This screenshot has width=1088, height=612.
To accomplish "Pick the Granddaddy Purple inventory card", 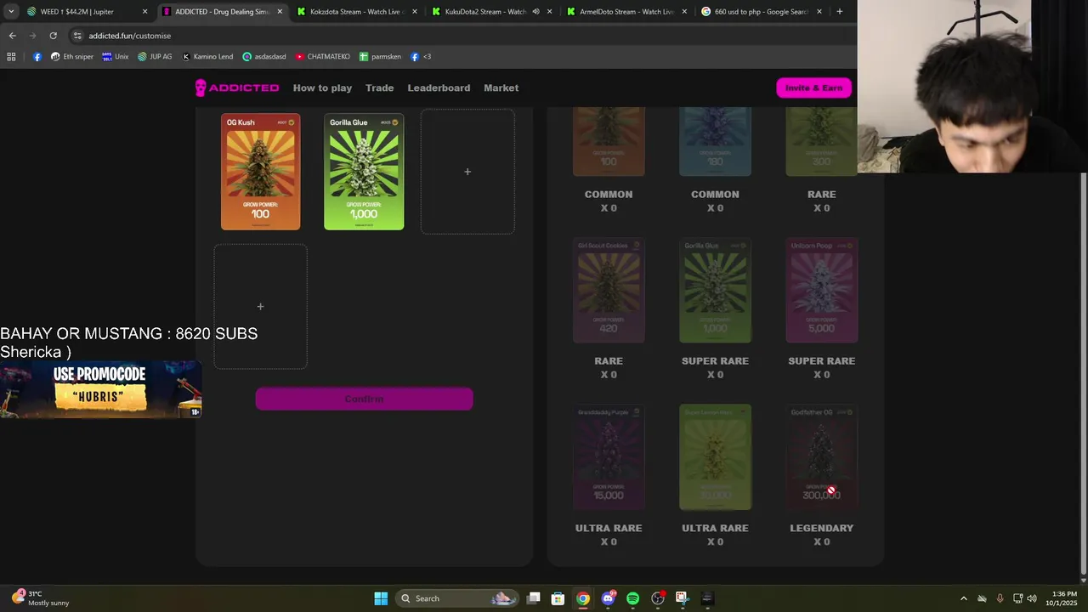I will click(x=609, y=457).
